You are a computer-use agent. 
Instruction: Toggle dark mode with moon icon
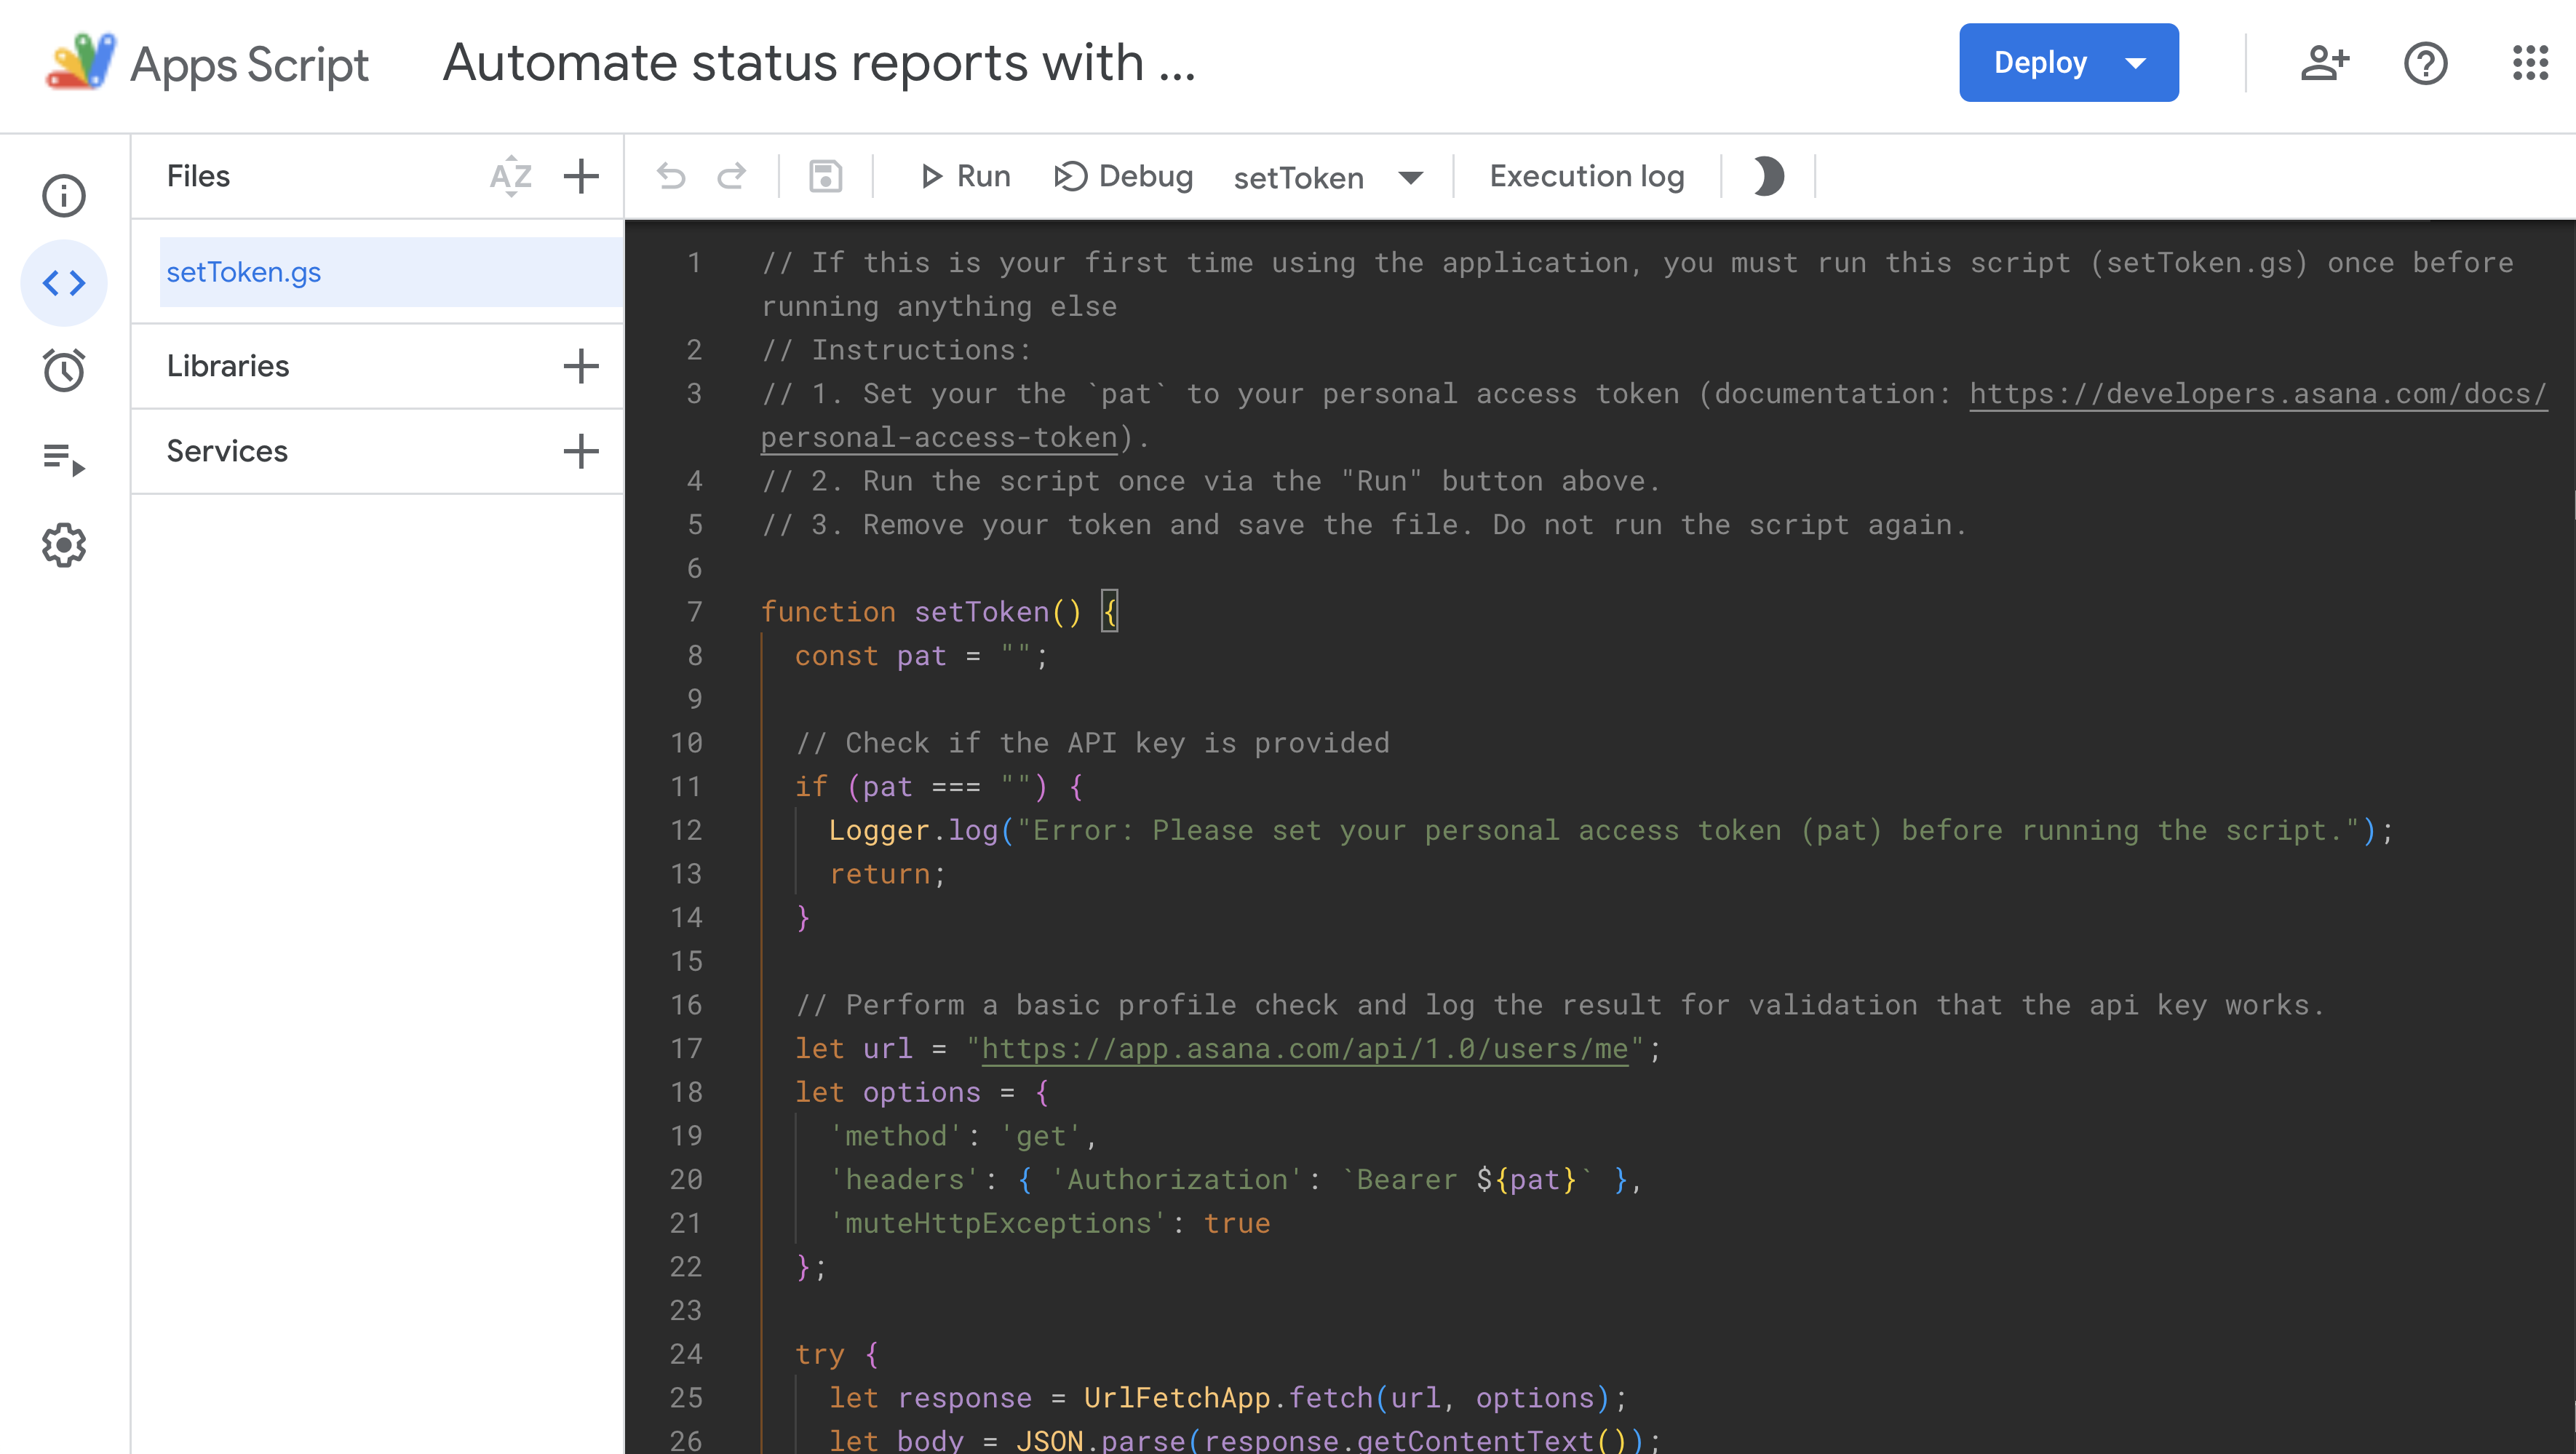coord(1768,175)
